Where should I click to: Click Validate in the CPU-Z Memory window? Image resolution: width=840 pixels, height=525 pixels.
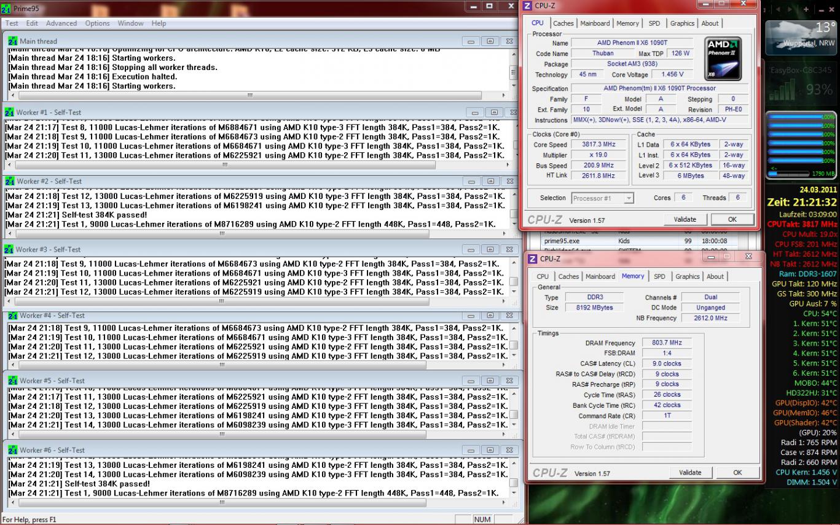click(689, 473)
